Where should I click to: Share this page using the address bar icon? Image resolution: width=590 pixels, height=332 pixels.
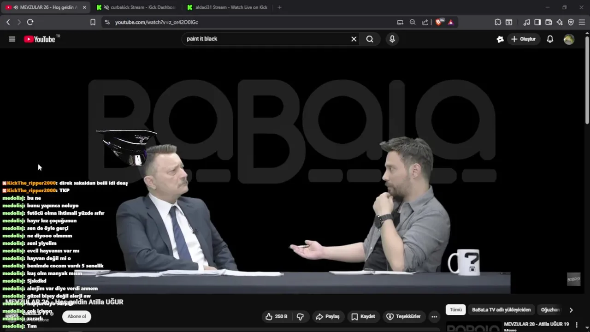tap(425, 22)
